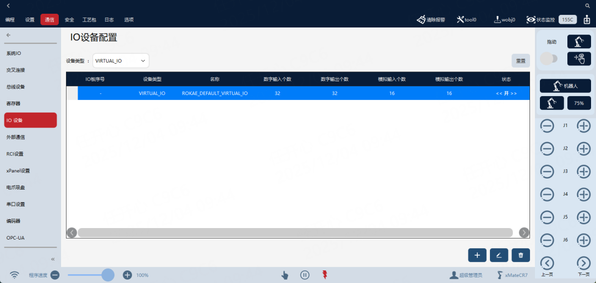Jog J5 in the plus direction
596x283 pixels.
583,217
